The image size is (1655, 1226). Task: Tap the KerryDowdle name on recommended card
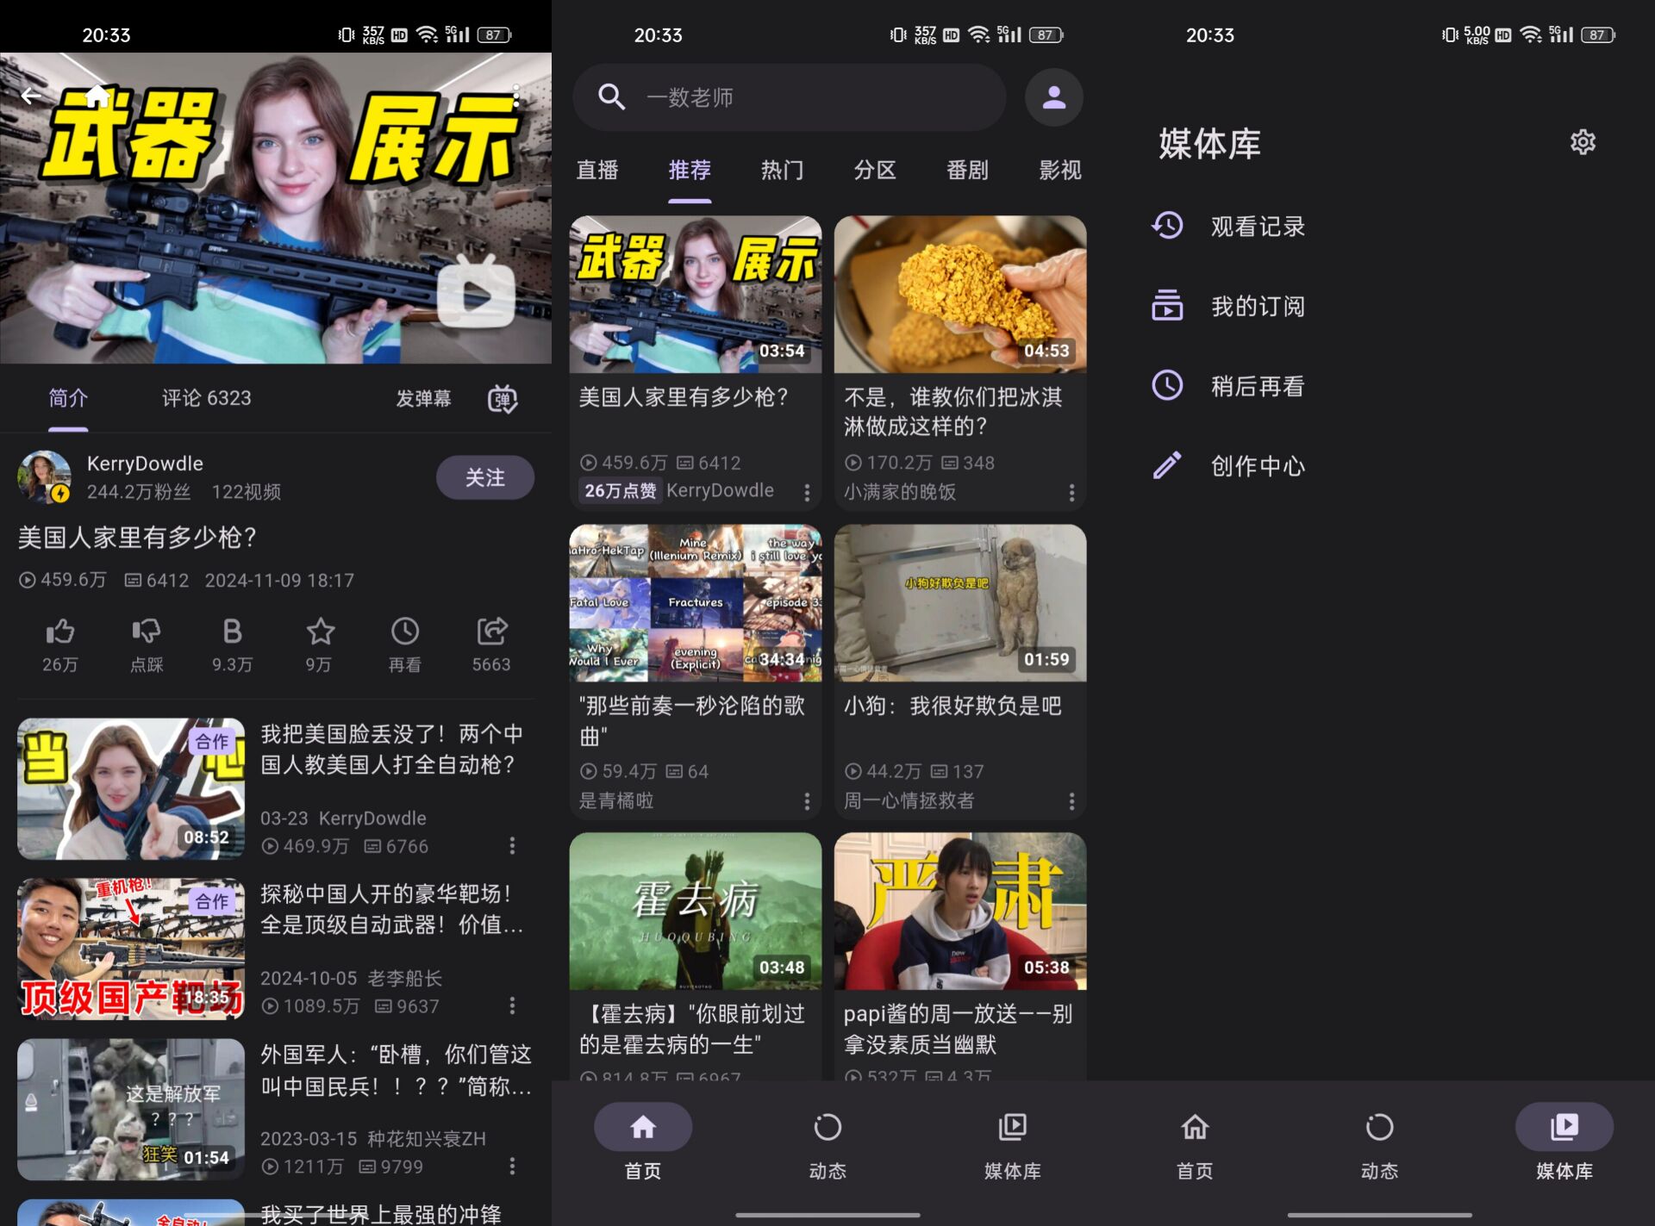click(x=720, y=491)
